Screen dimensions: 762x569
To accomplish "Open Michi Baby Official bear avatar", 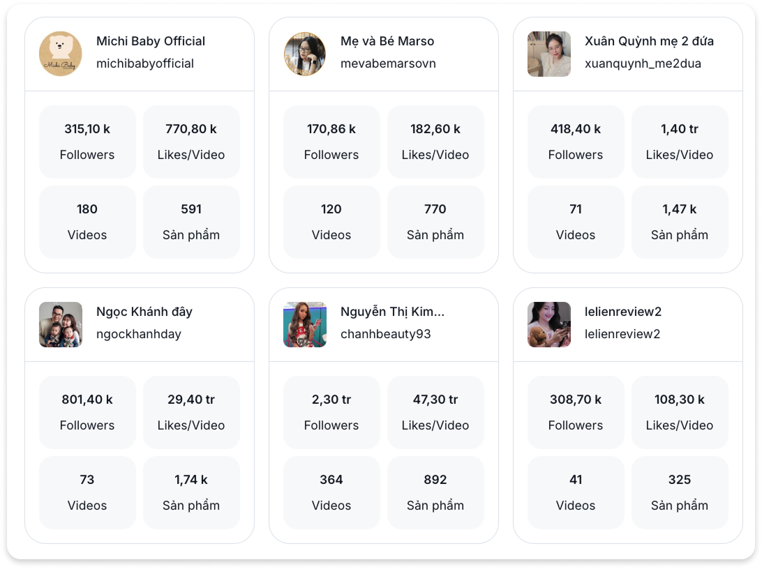I will 61,54.
